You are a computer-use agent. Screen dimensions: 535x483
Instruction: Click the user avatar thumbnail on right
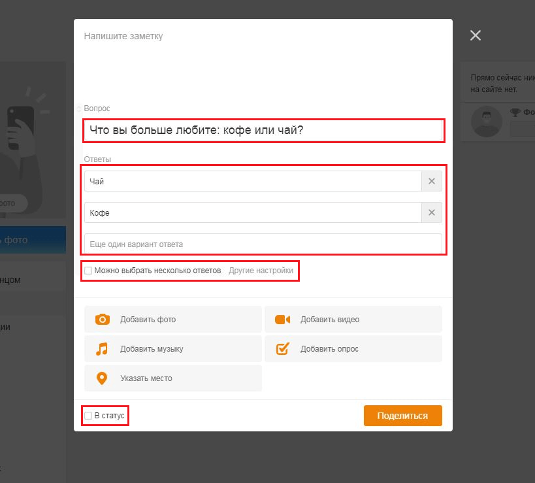pos(487,122)
